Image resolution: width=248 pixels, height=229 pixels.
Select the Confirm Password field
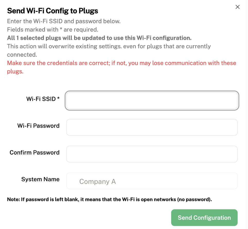[x=152, y=154]
